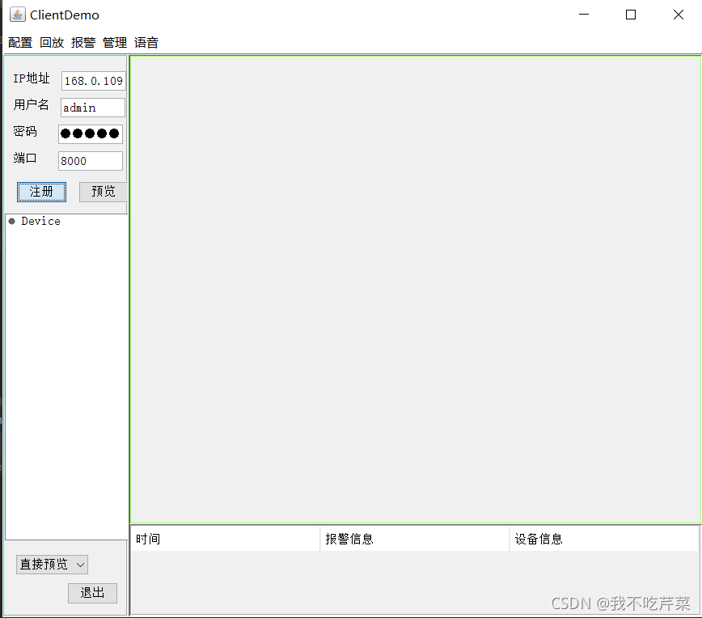Maximize the ClientDemo window
The height and width of the screenshot is (618, 702).
pyautogui.click(x=631, y=15)
